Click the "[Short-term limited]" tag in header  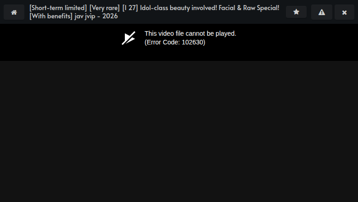pos(58,8)
